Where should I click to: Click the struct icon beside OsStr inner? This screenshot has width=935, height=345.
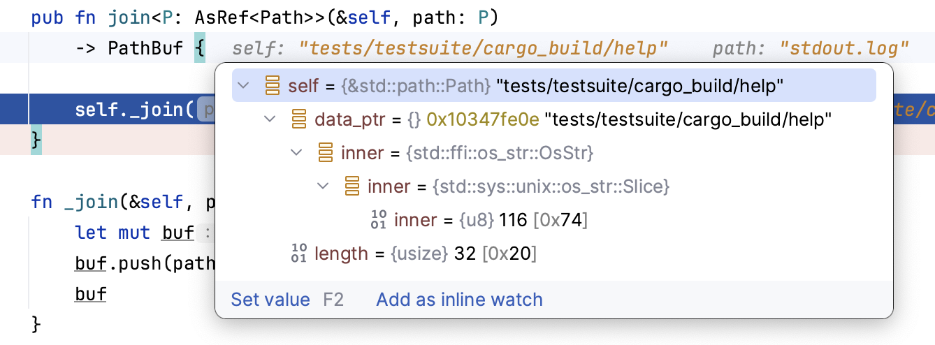pyautogui.click(x=326, y=153)
